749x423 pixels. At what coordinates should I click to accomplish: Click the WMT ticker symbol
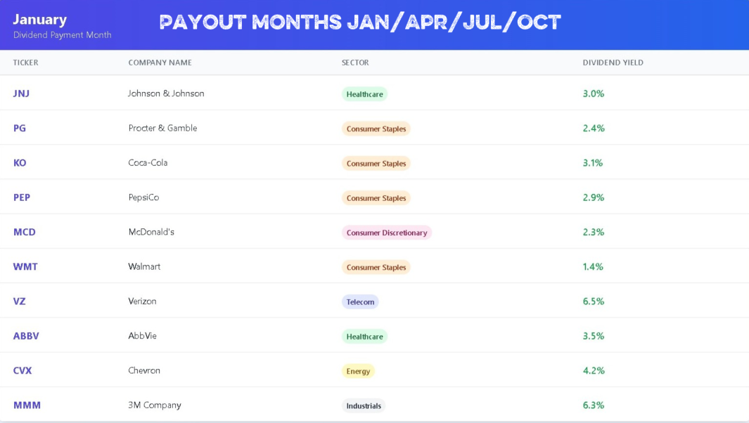tap(25, 266)
